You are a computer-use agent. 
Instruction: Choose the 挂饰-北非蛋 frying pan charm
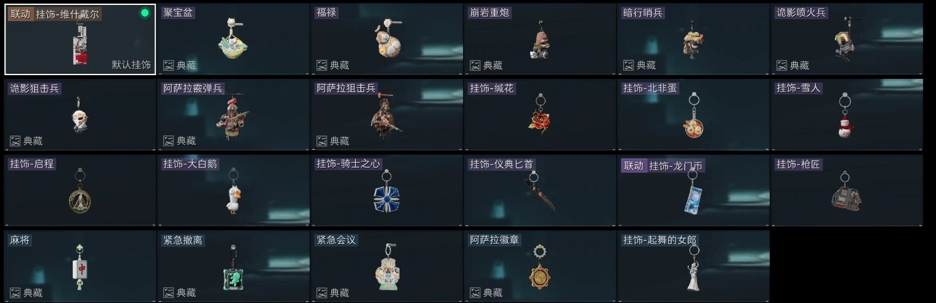point(693,115)
